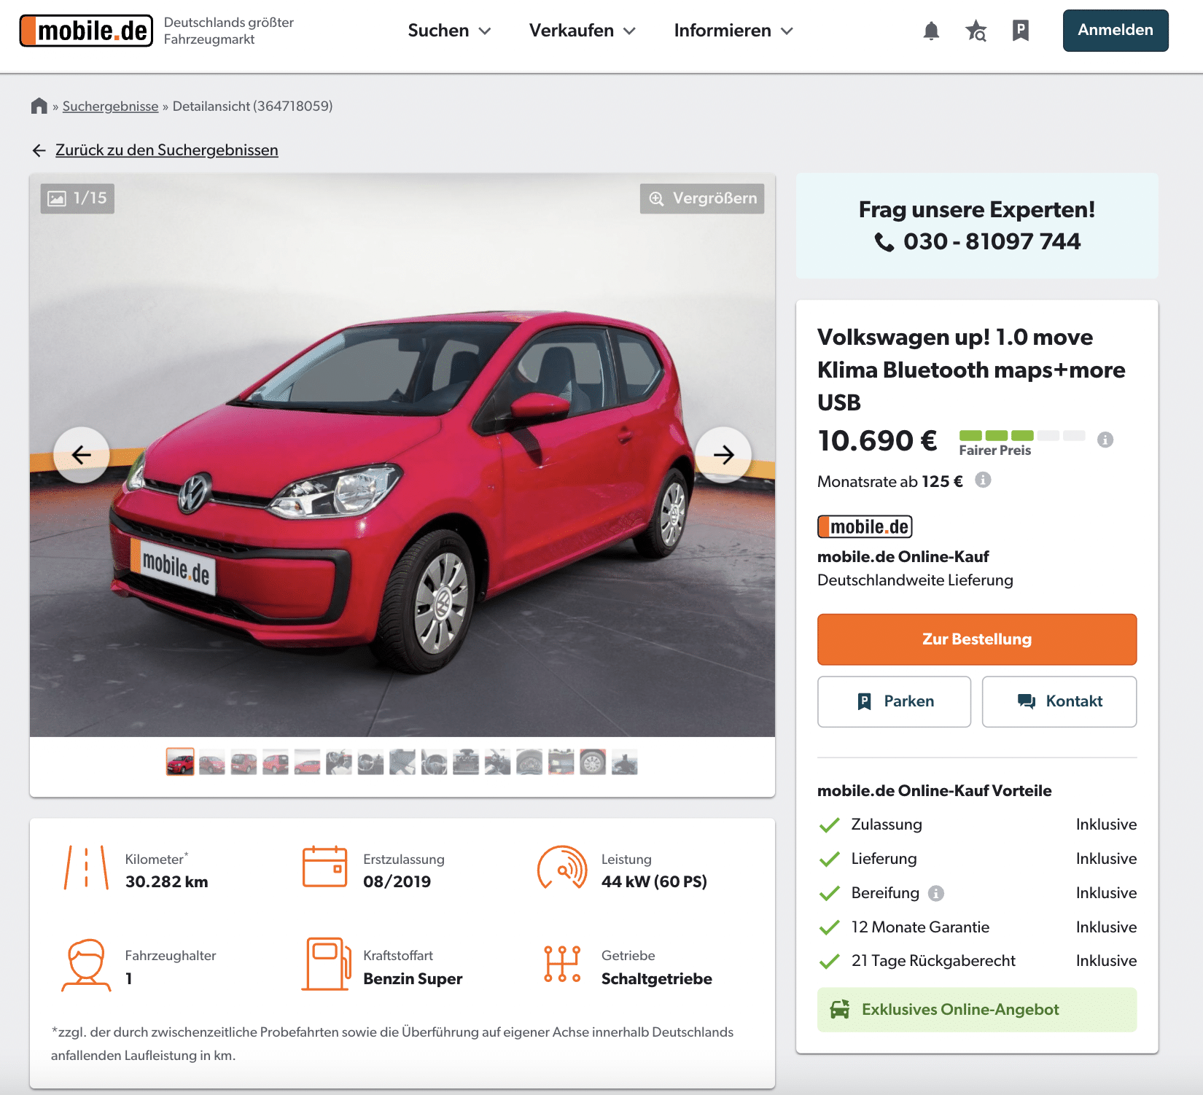Click the mobile.de logo in header

click(86, 31)
